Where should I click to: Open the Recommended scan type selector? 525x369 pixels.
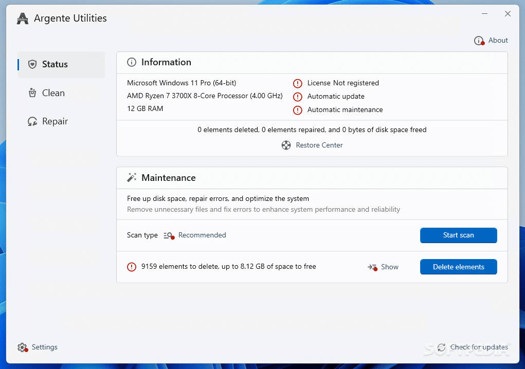coord(202,235)
